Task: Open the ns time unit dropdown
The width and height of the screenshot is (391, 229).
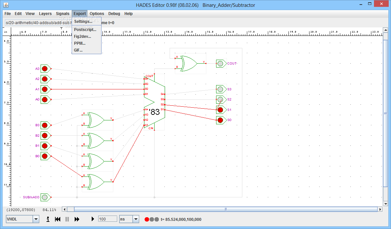Action: click(x=136, y=219)
